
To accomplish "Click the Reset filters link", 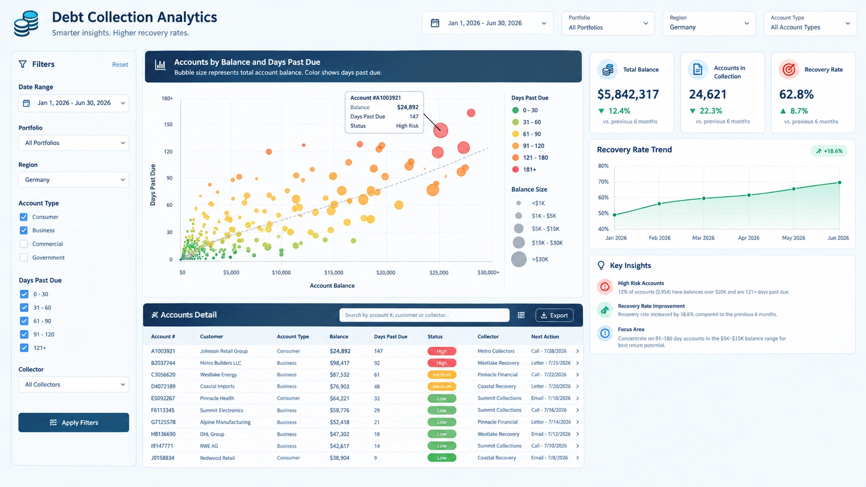I will (x=120, y=65).
